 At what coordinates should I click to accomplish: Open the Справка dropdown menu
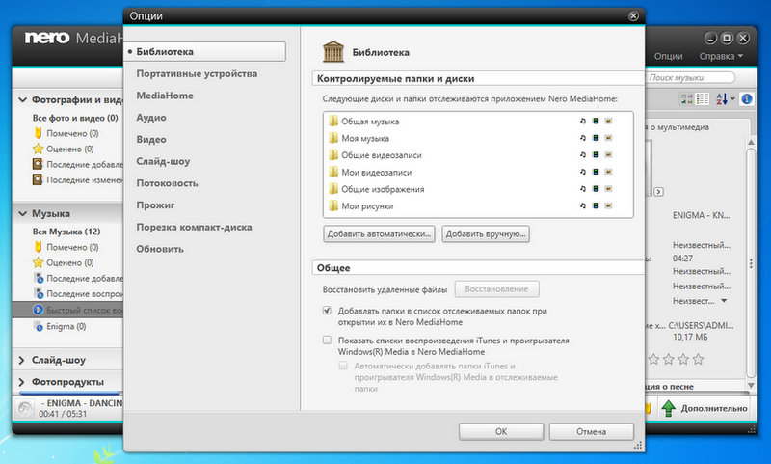coord(721,57)
